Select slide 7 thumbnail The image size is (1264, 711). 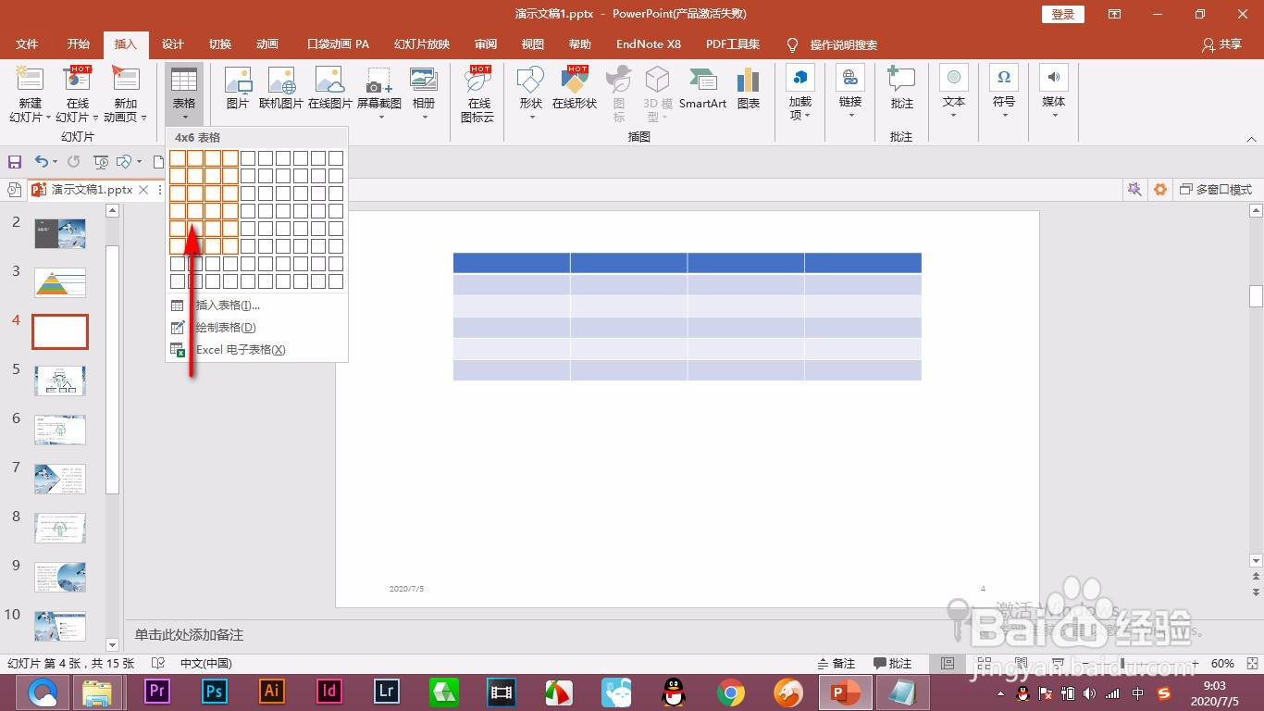point(60,479)
